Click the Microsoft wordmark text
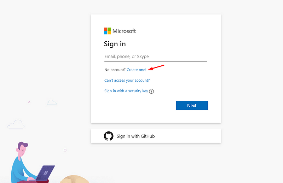The width and height of the screenshot is (283, 183). pyautogui.click(x=124, y=31)
